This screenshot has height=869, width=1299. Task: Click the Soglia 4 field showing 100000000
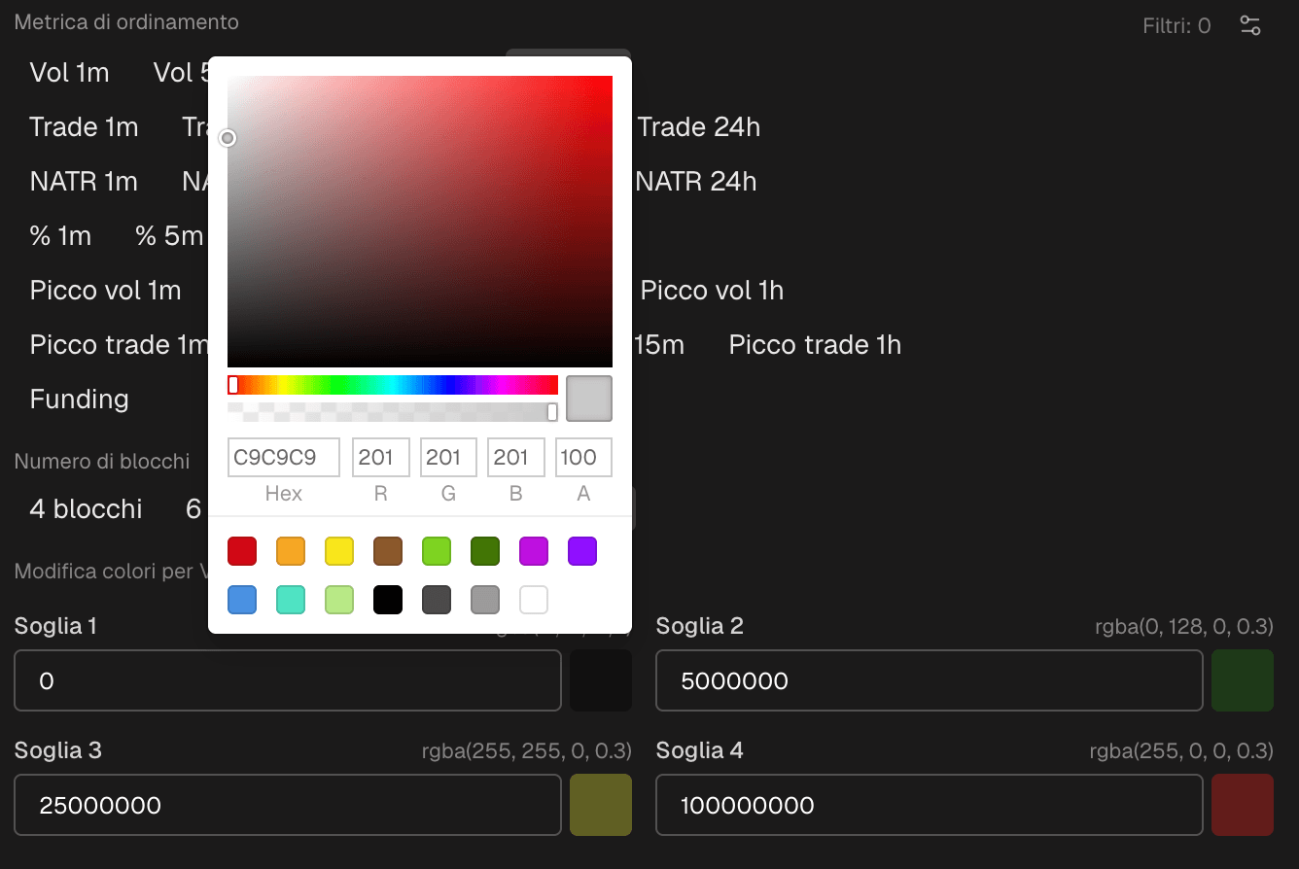[930, 805]
